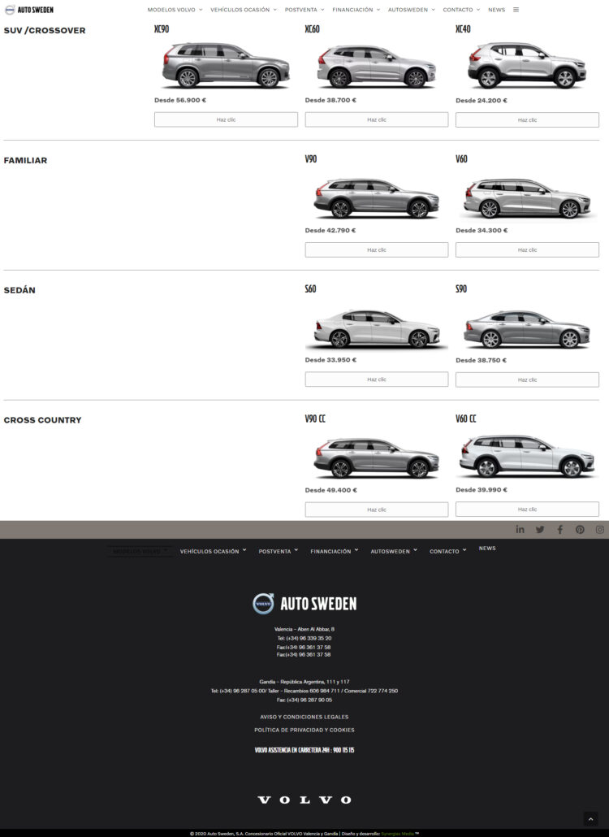Screen dimensions: 609x837
Task: Click Haz clic button under XC90
Action: pyautogui.click(x=226, y=119)
